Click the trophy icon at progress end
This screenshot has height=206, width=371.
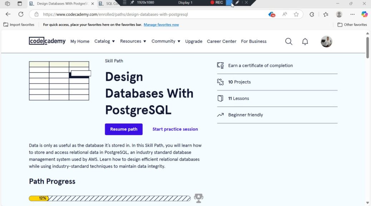tap(198, 198)
